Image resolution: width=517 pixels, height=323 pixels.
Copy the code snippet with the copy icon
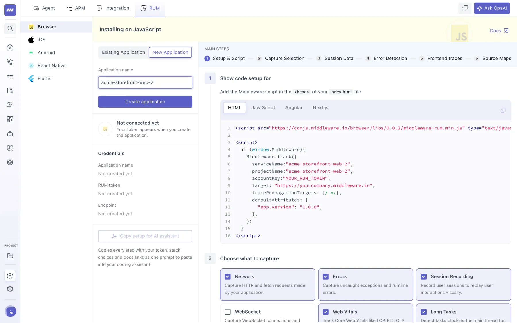(x=503, y=110)
